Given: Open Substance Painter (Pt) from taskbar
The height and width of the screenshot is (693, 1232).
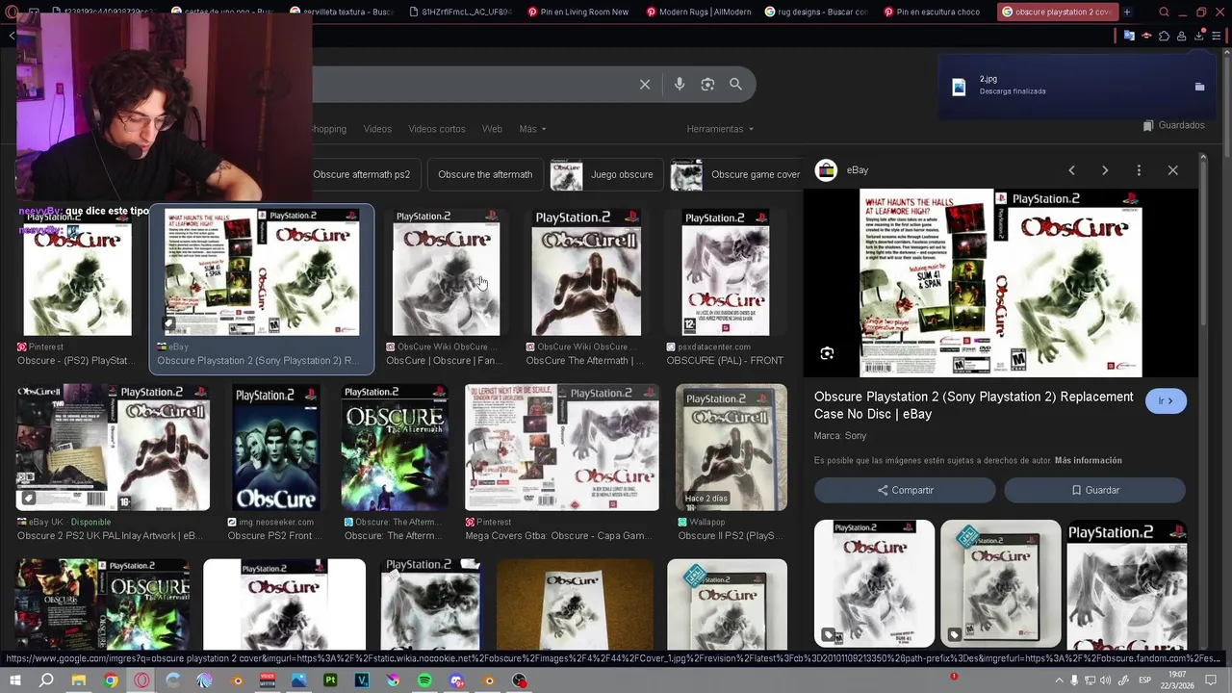Looking at the screenshot, I should [x=330, y=680].
